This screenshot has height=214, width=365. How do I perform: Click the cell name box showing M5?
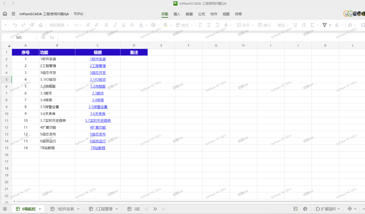click(x=19, y=37)
